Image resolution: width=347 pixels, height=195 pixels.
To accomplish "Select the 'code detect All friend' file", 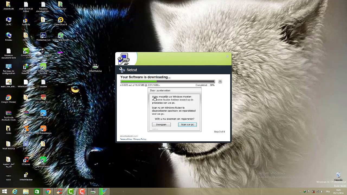I will coord(26,7).
